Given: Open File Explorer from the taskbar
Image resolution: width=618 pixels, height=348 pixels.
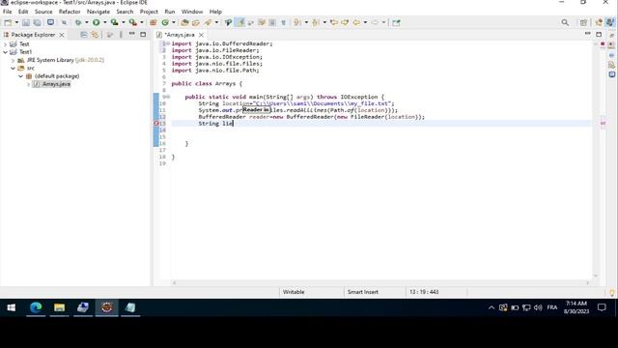Looking at the screenshot, I should pyautogui.click(x=60, y=307).
